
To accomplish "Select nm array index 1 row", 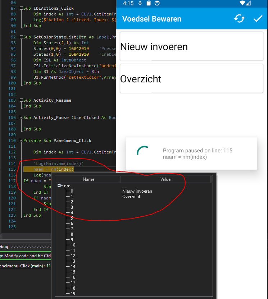I will click(x=133, y=197).
